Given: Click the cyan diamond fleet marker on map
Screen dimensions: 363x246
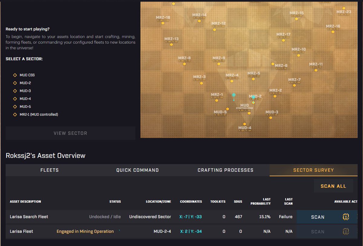Looking at the screenshot, I should (234, 95).
